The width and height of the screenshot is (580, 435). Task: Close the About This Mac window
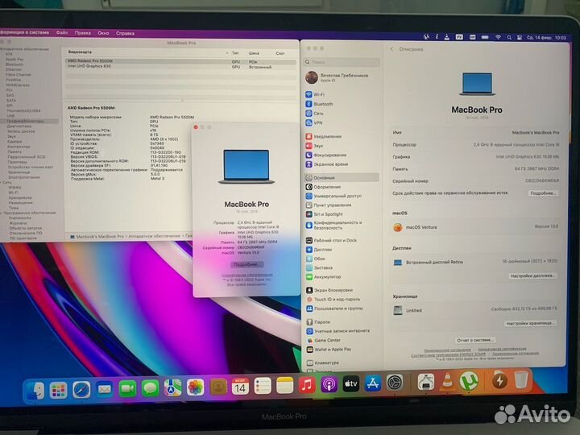tap(196, 127)
